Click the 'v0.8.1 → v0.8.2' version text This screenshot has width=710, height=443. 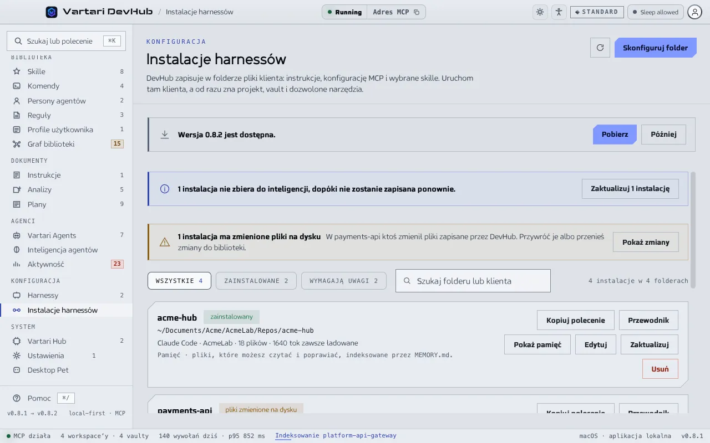click(x=32, y=413)
